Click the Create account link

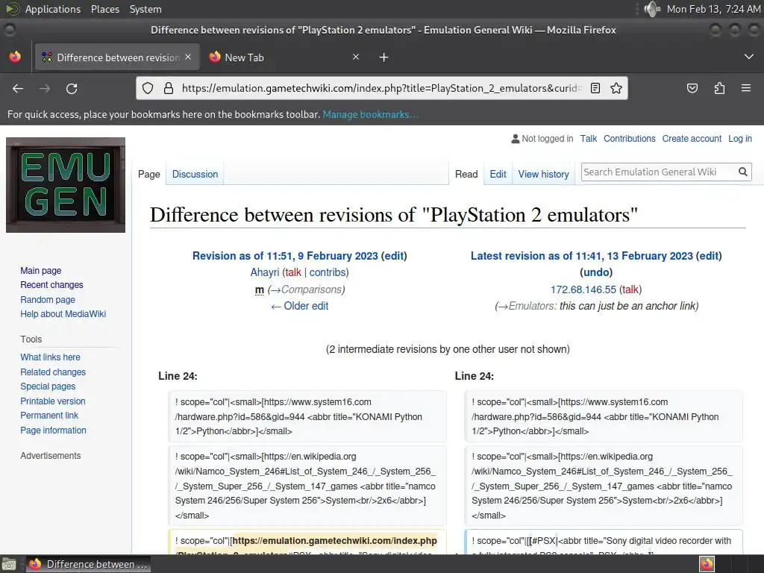pos(692,138)
